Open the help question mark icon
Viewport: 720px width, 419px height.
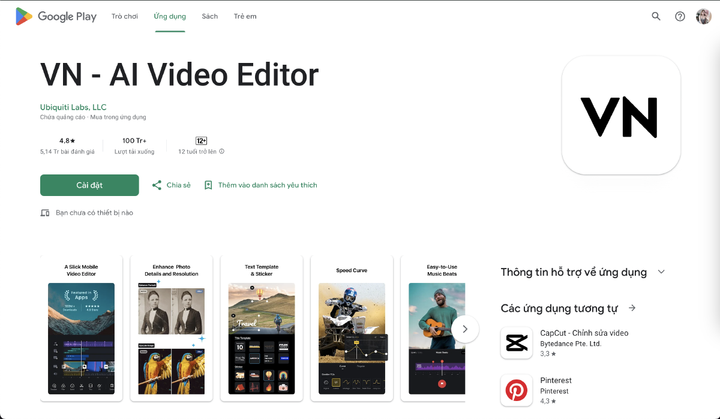[680, 16]
